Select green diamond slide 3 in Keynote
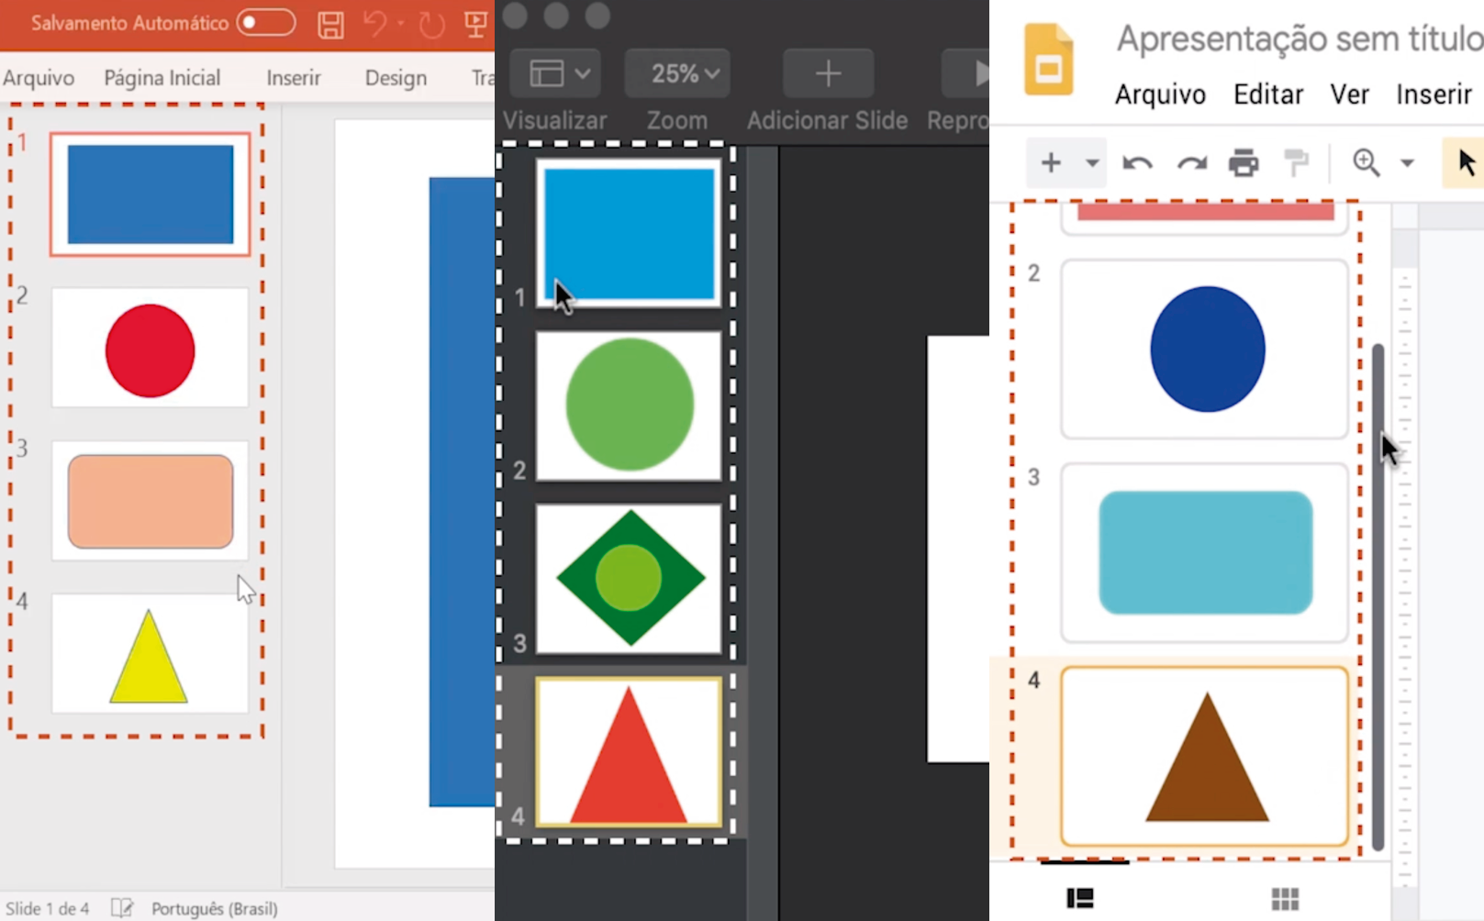Screen dimensions: 1484x921 [629, 578]
